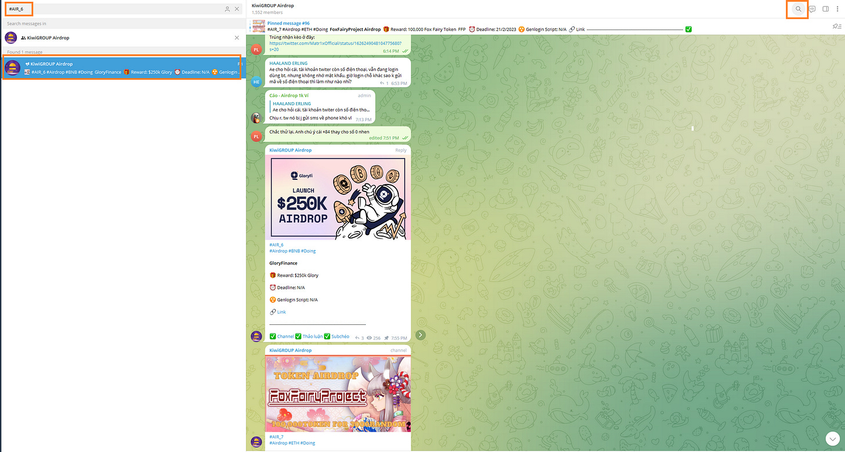Open the Subchéo link
Viewport: 845px width, 452px height.
pos(341,337)
